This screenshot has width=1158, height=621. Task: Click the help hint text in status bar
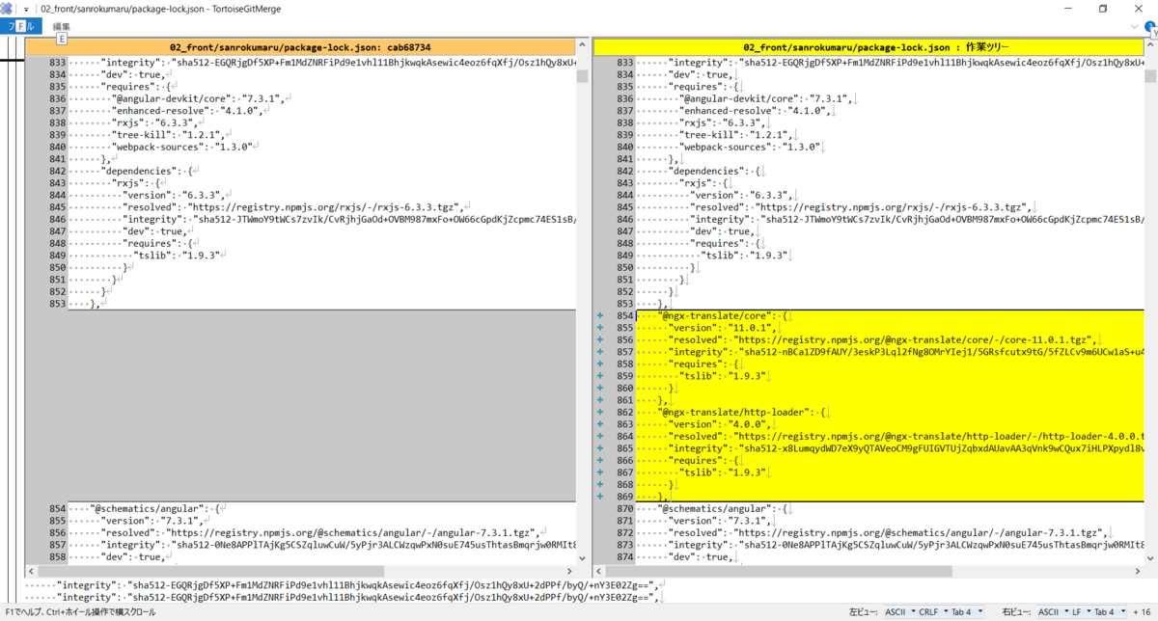click(x=79, y=612)
